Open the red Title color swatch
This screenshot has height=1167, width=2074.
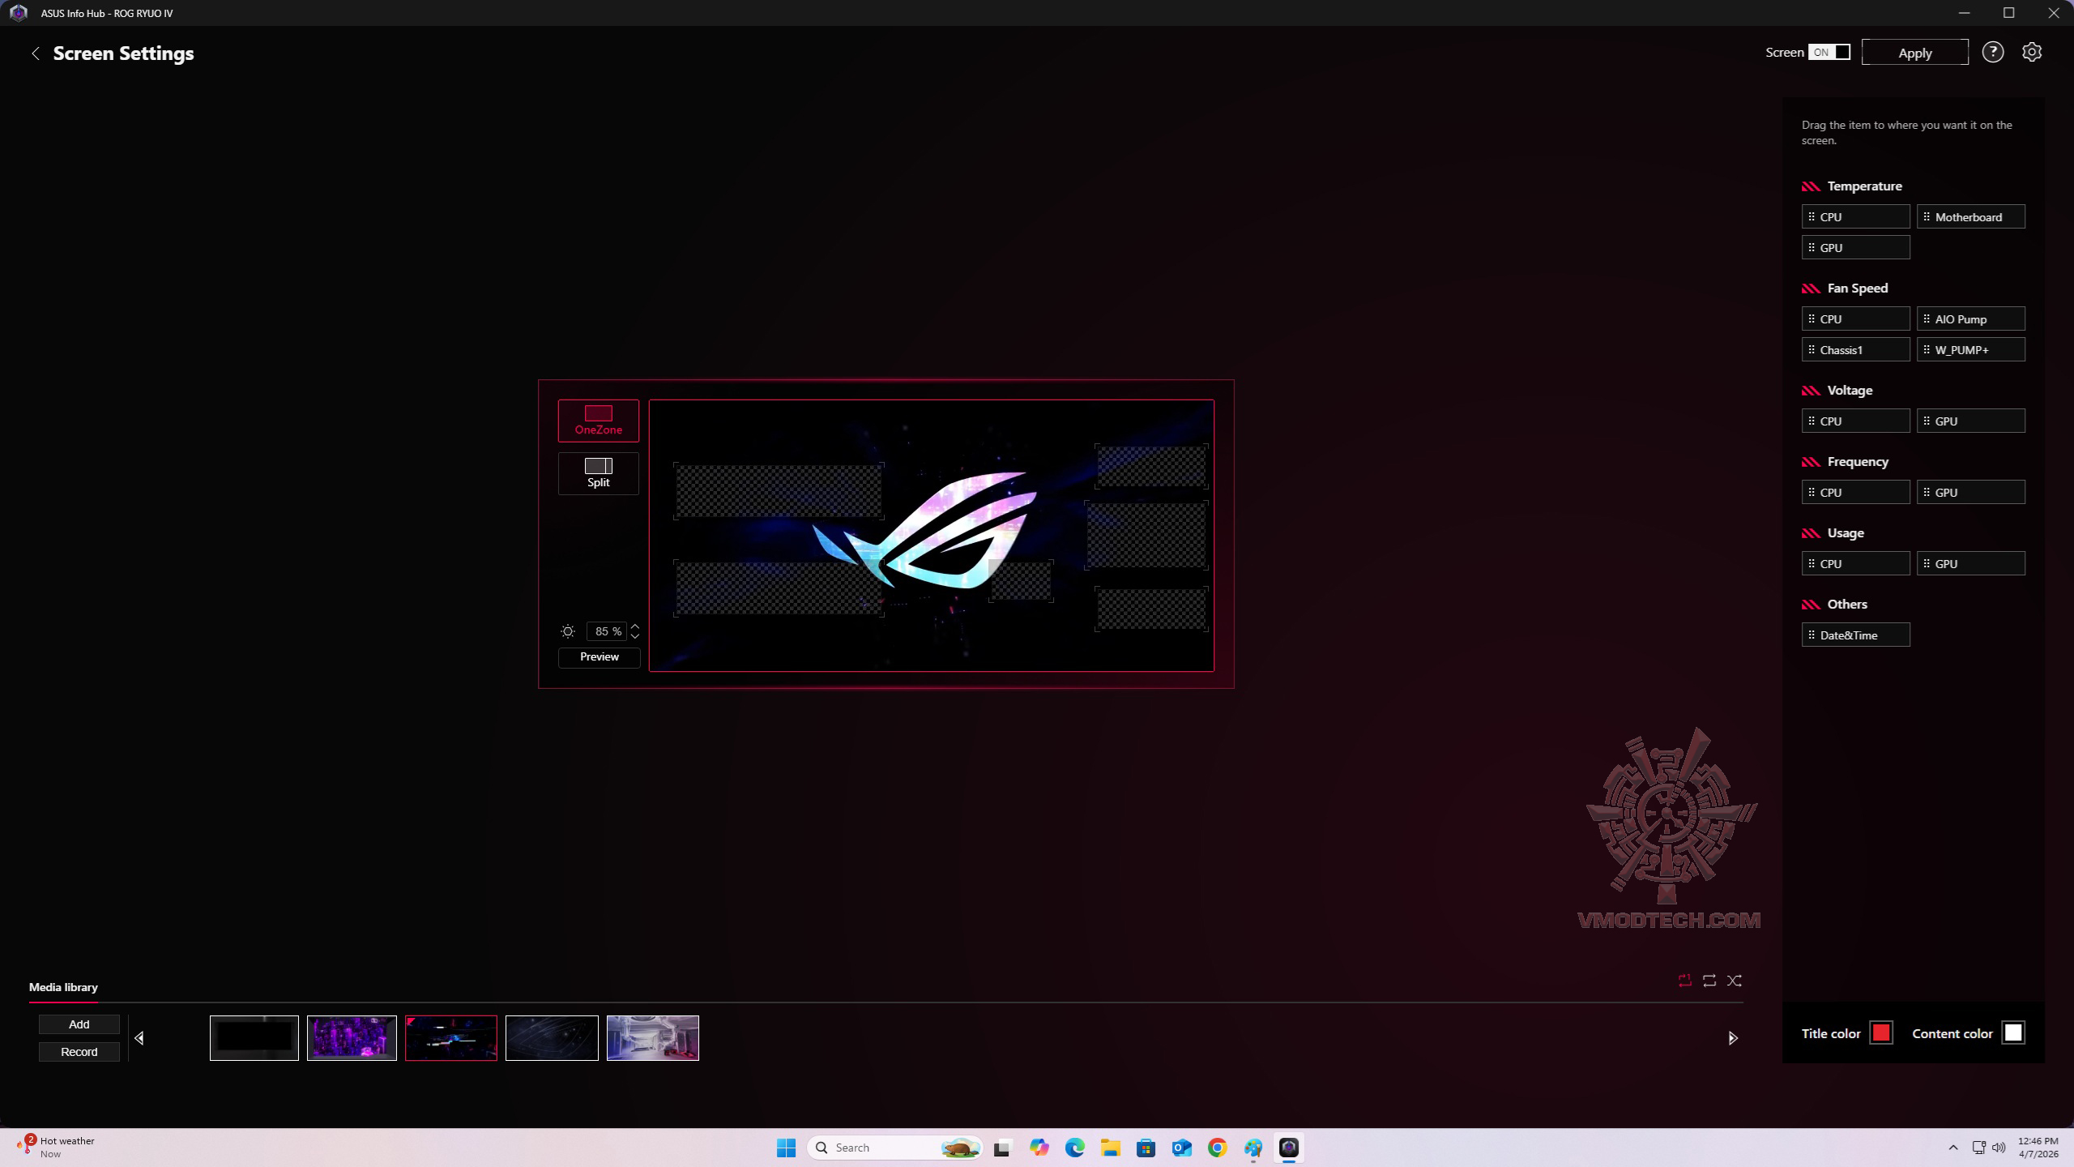(1880, 1033)
